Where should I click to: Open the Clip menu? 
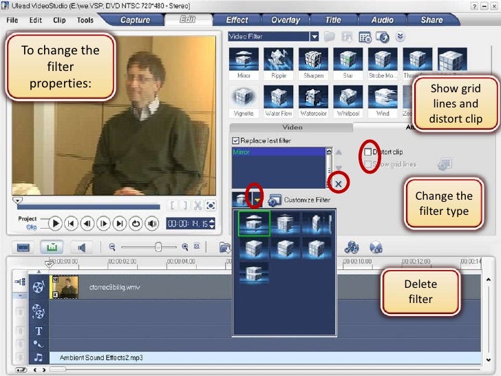(x=59, y=20)
